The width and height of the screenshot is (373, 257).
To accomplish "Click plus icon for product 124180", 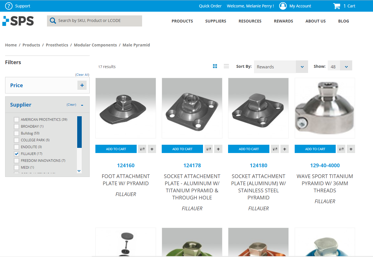I will click(284, 149).
